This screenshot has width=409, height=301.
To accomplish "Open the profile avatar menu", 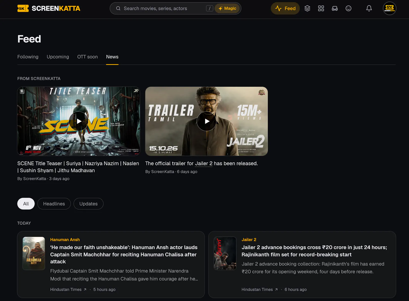I will pos(390,8).
